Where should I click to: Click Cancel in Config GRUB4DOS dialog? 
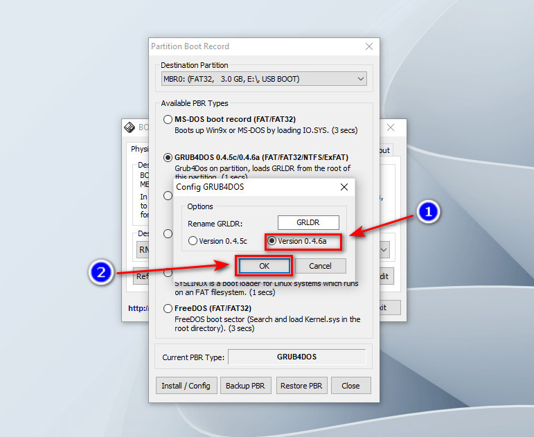(320, 266)
